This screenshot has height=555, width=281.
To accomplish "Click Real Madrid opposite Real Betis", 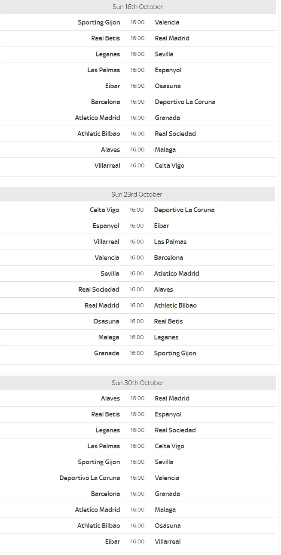I will (x=172, y=38).
